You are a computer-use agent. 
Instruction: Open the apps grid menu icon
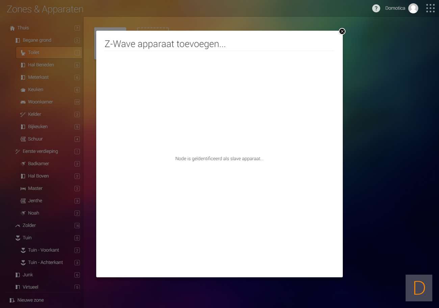coord(430,8)
